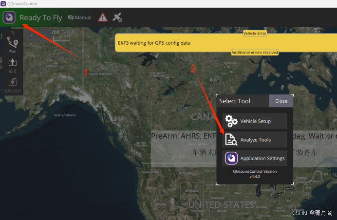Click the Vehicle Error label
The width and height of the screenshot is (337, 220).
255,33
